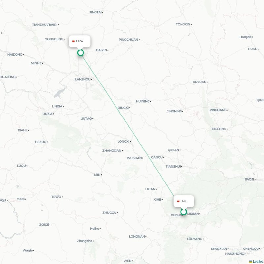Click the BAIYIN city dot label

tap(102, 50)
